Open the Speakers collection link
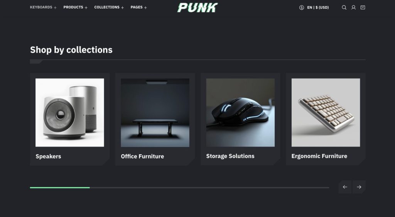Screen dimensions: 395x217 48,156
